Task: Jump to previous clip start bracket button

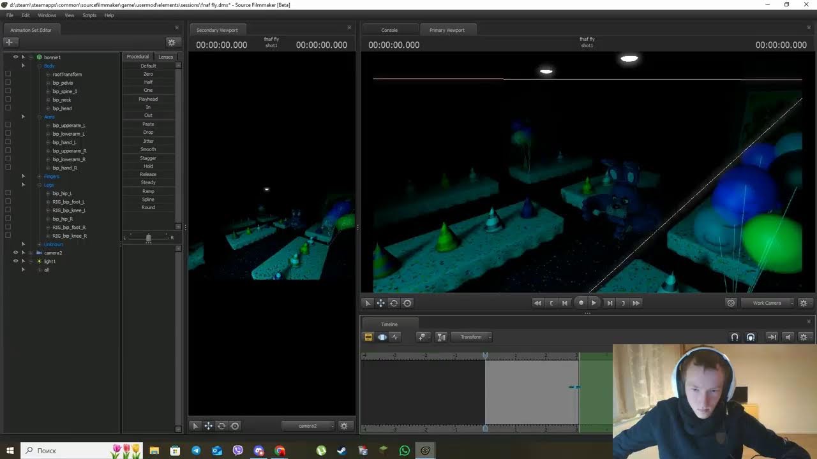Action: pyautogui.click(x=551, y=303)
